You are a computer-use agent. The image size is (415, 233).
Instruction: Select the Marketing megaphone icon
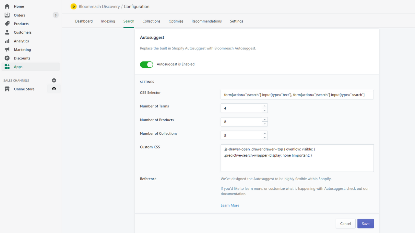tap(7, 50)
